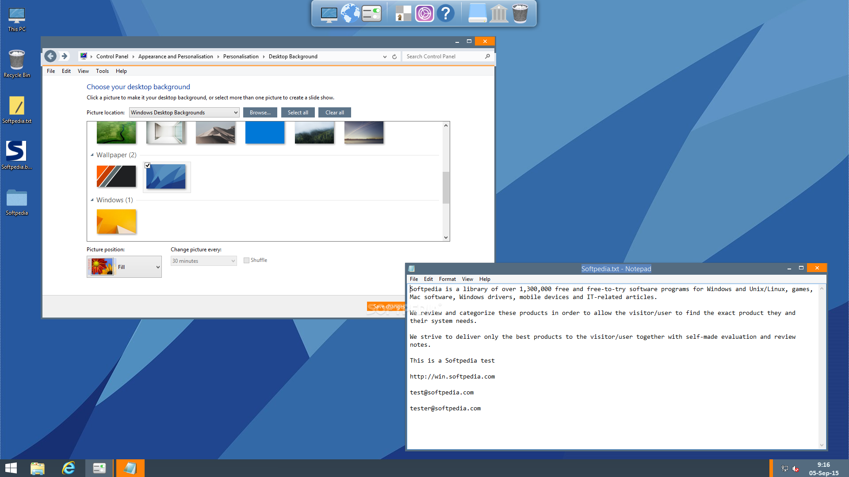Go to Personalisation in the breadcrumb
This screenshot has height=477, width=849.
click(x=241, y=57)
